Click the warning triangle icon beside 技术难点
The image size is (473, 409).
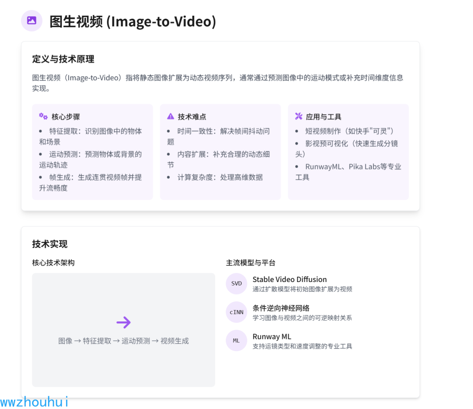(170, 116)
